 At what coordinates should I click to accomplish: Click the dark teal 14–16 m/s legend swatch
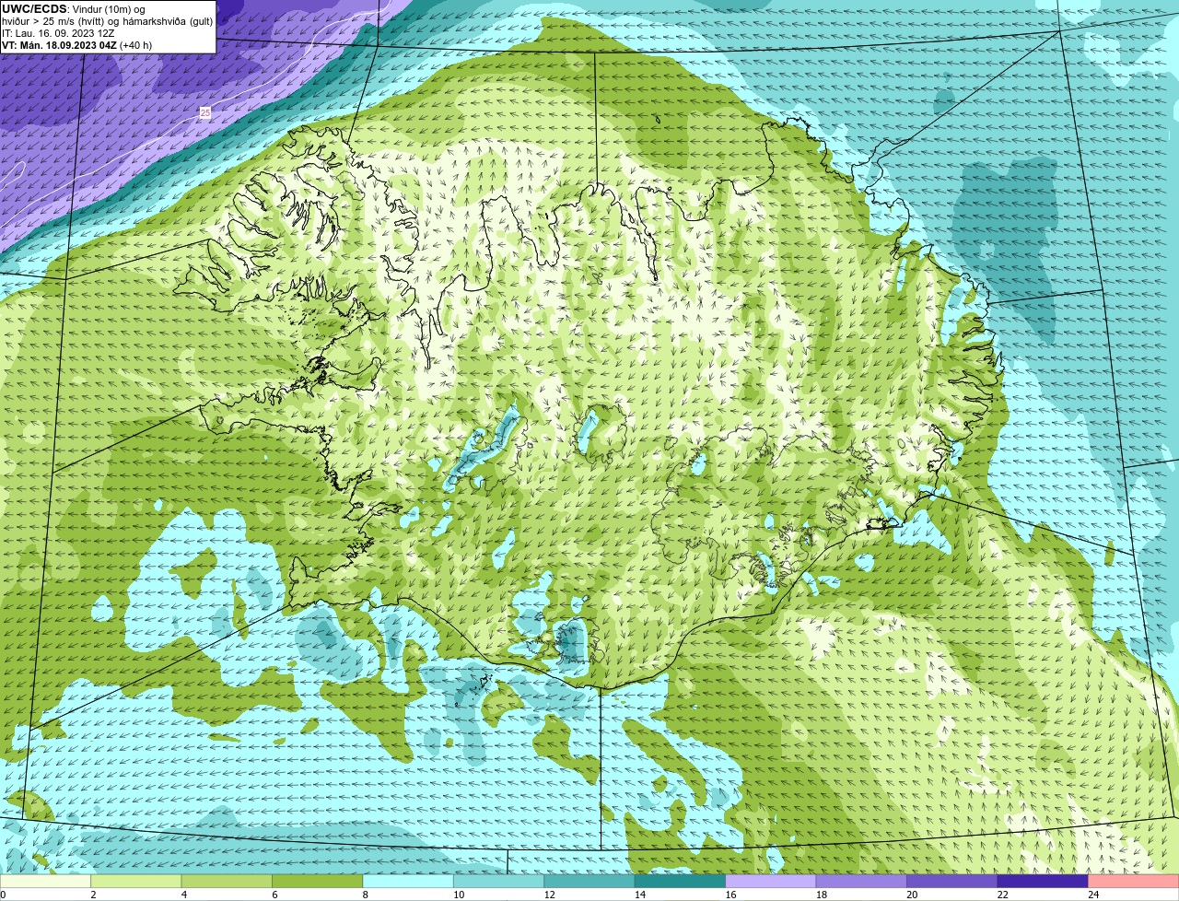point(681,881)
